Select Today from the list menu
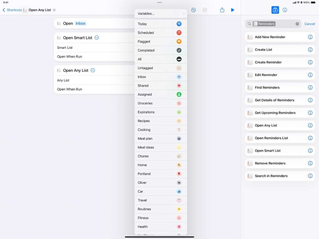 (161, 24)
